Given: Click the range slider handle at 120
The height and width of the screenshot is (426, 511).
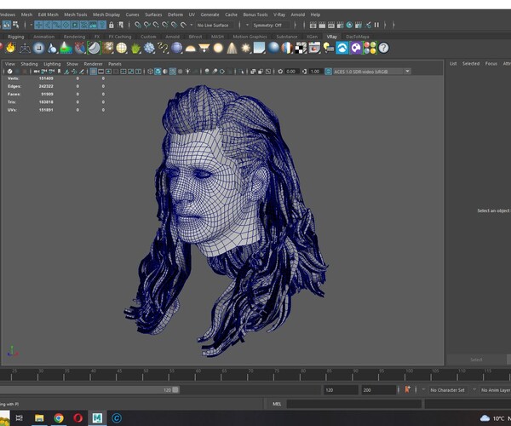Looking at the screenshot, I should 175,390.
